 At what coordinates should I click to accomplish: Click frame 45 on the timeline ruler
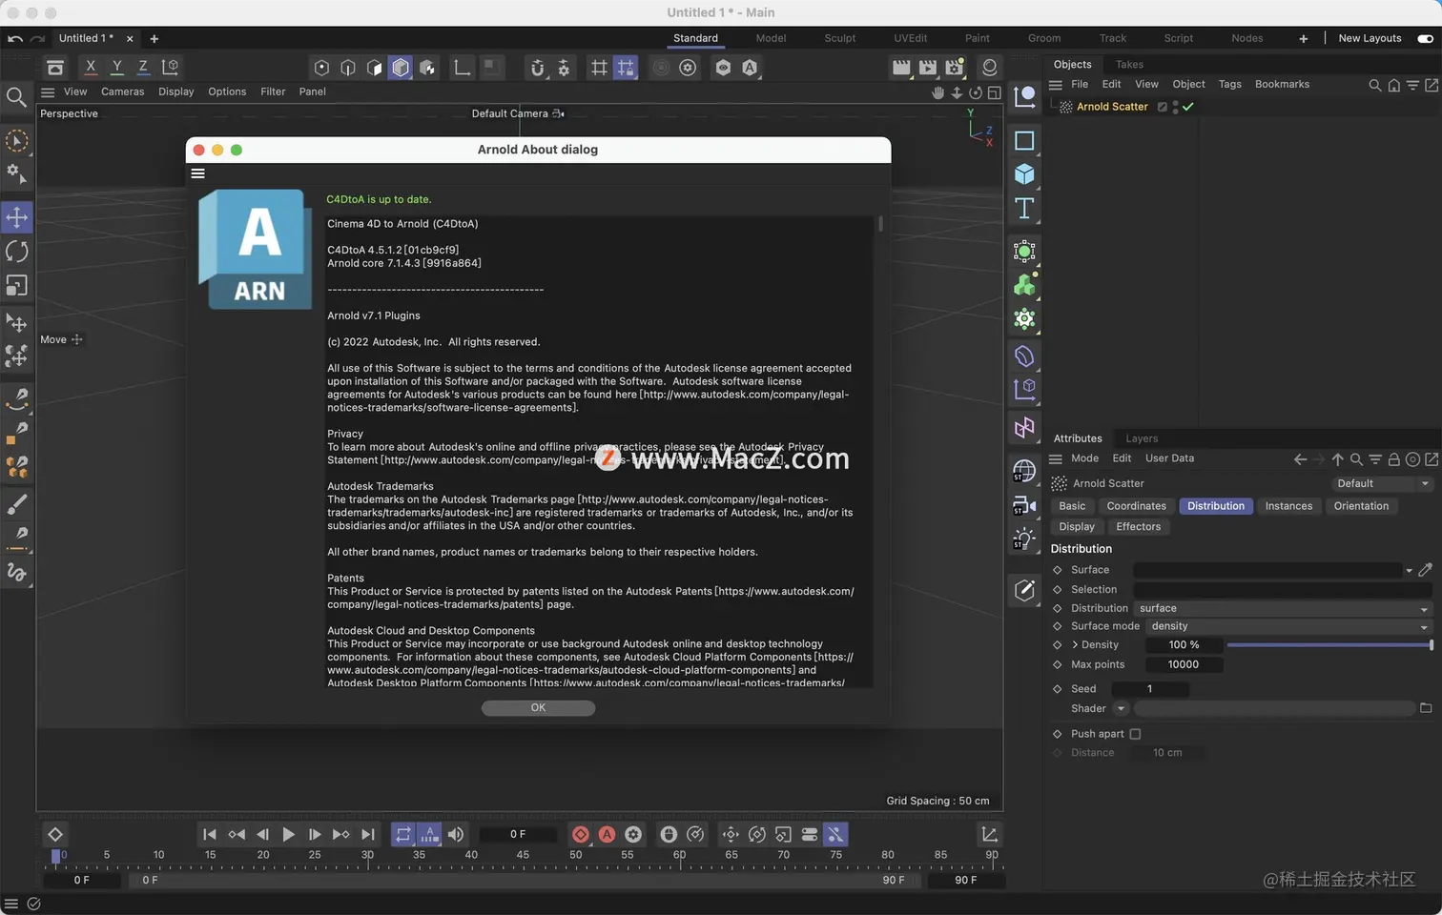tap(523, 856)
